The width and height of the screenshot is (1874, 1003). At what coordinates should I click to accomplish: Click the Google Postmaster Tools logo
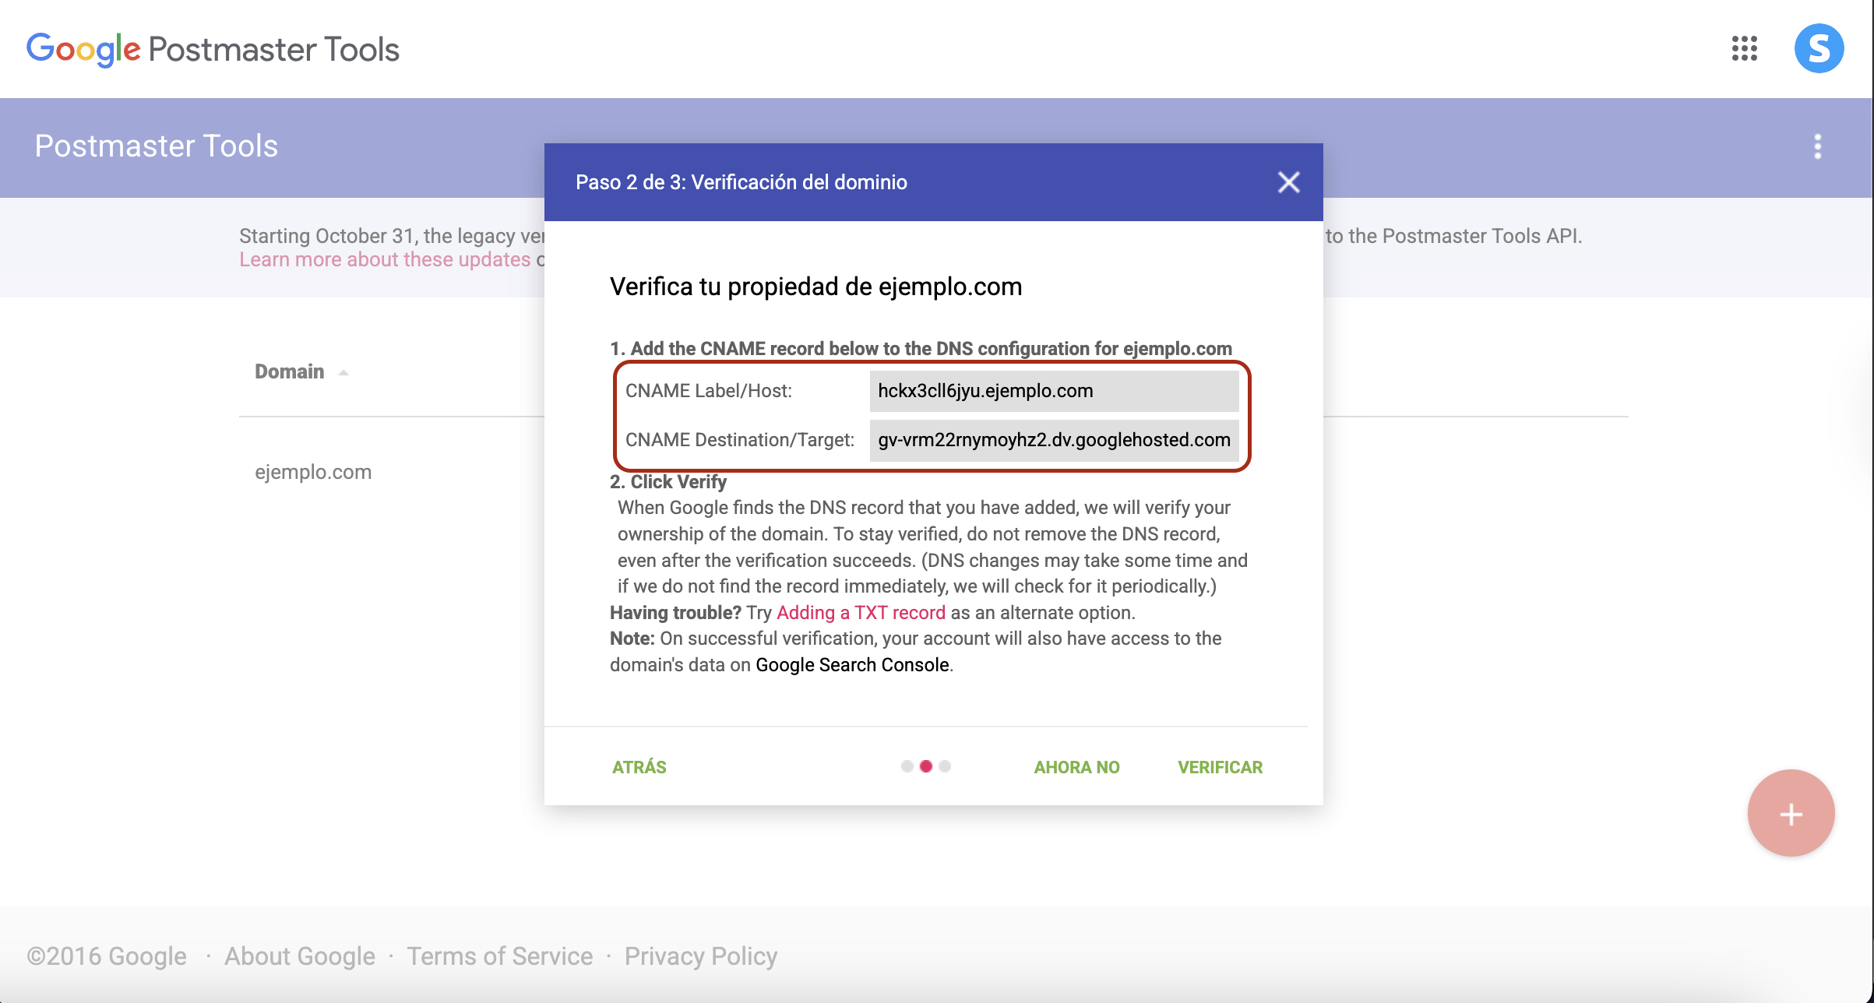[x=213, y=49]
